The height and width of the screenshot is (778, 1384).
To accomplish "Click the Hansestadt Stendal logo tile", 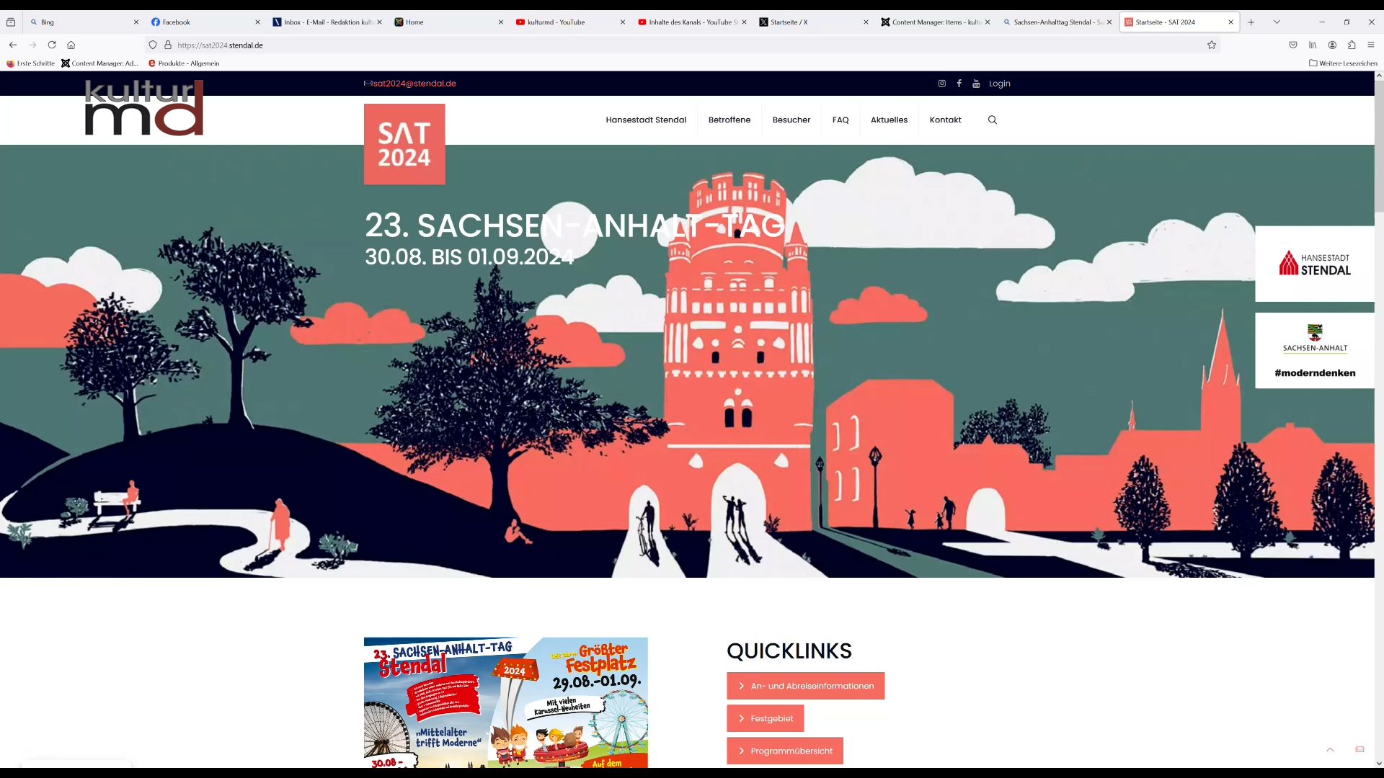I will point(1314,264).
